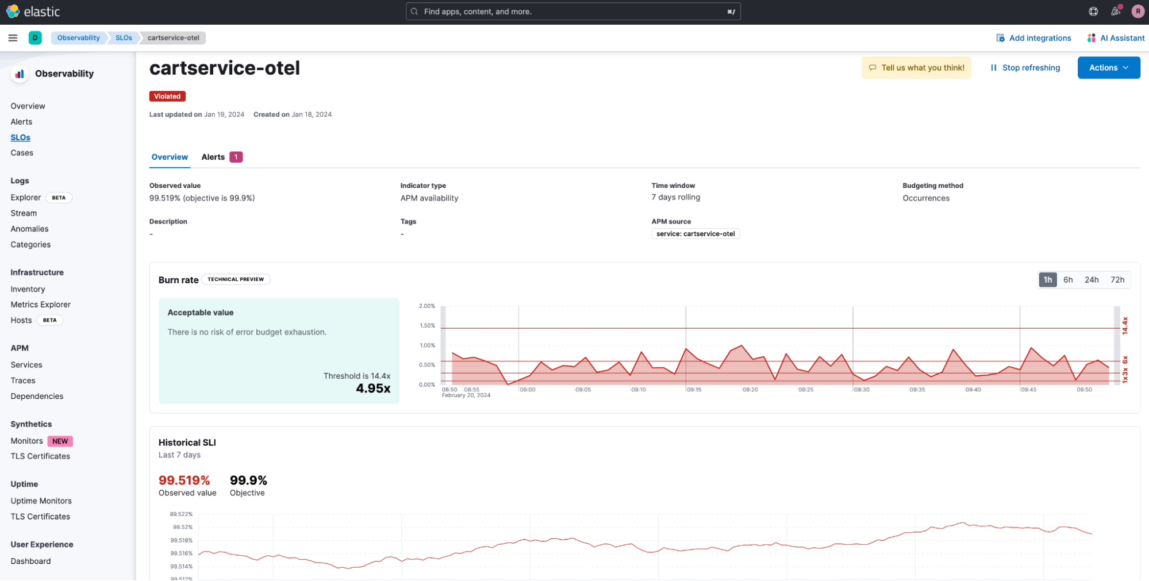Switch burn rate range to 24h
The height and width of the screenshot is (581, 1149).
[1092, 280]
